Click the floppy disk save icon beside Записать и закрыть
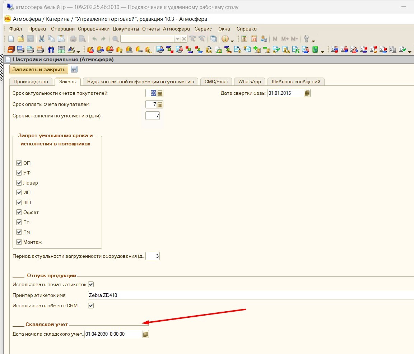 (x=74, y=69)
